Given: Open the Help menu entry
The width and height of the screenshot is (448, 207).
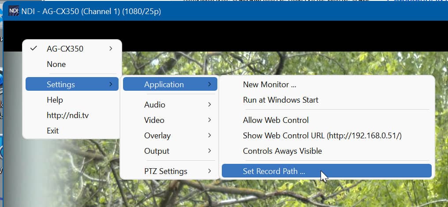Looking at the screenshot, I should click(x=55, y=100).
